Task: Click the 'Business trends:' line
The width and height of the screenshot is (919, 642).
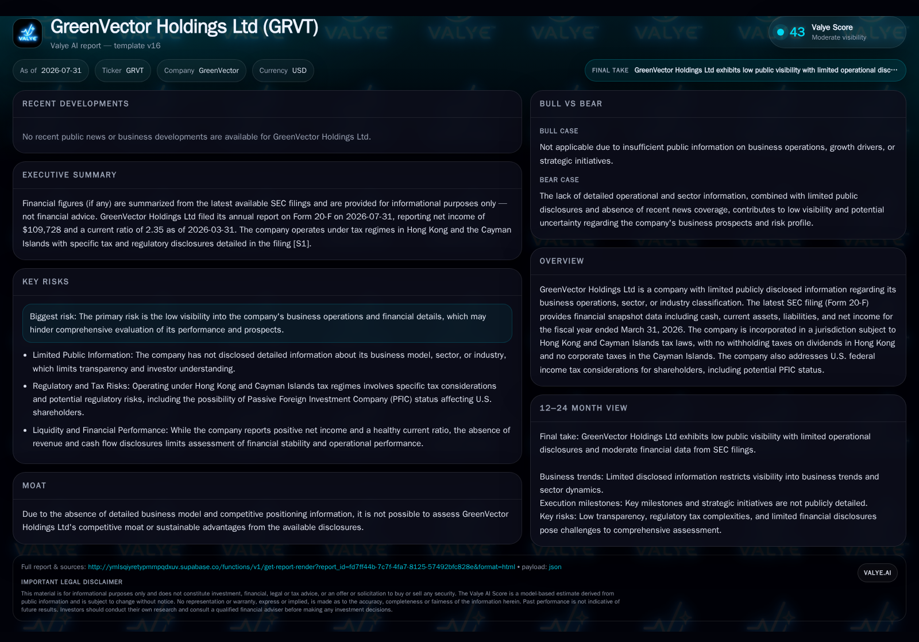Action: click(709, 484)
